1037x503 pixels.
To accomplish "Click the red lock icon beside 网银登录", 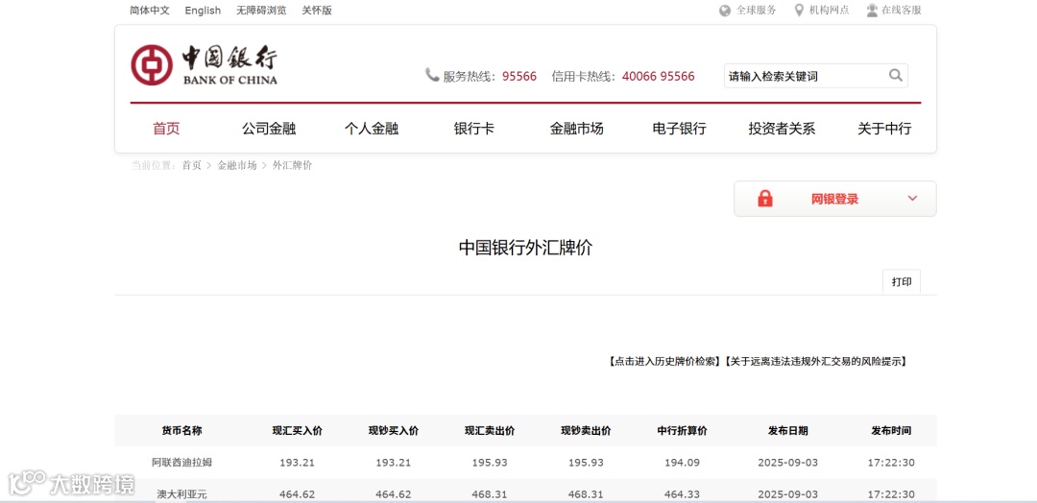I will (x=764, y=199).
